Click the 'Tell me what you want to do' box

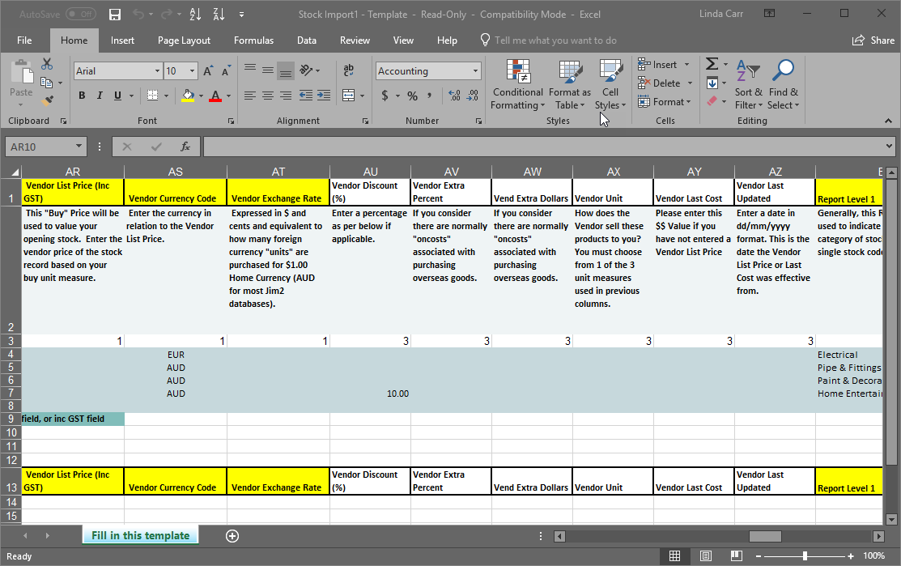[x=555, y=40]
